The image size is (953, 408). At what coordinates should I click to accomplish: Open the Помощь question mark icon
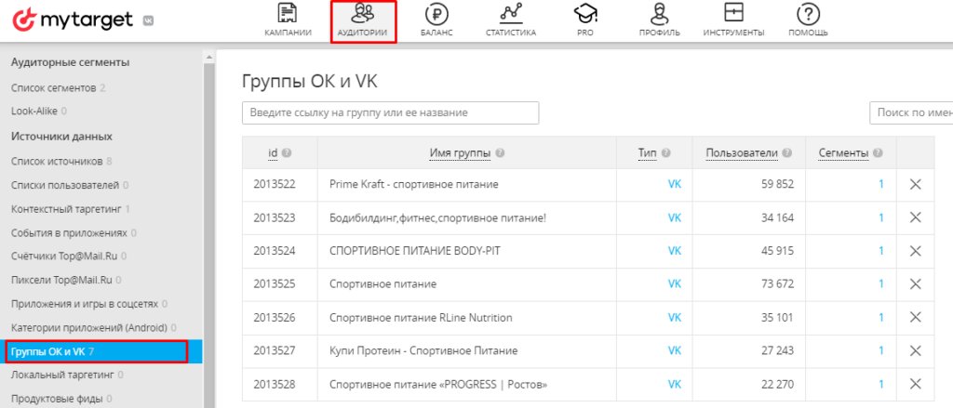coord(808,14)
